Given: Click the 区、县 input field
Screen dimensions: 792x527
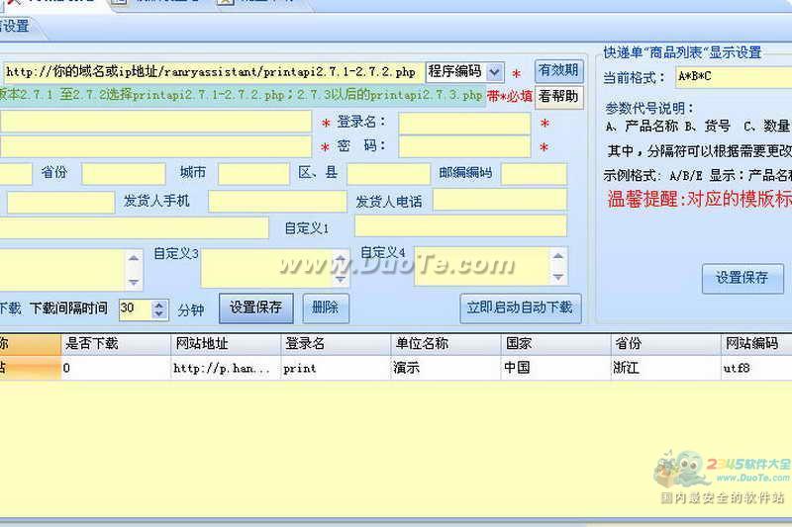Looking at the screenshot, I should click(388, 174).
